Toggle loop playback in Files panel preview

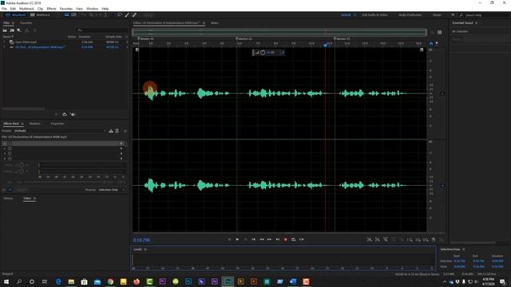click(x=65, y=115)
